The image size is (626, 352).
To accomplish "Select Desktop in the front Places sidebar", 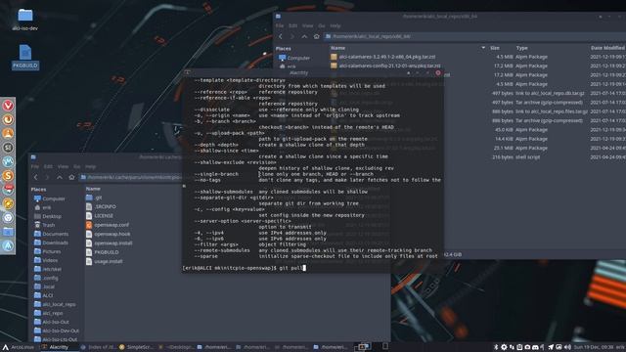I will (x=48, y=216).
